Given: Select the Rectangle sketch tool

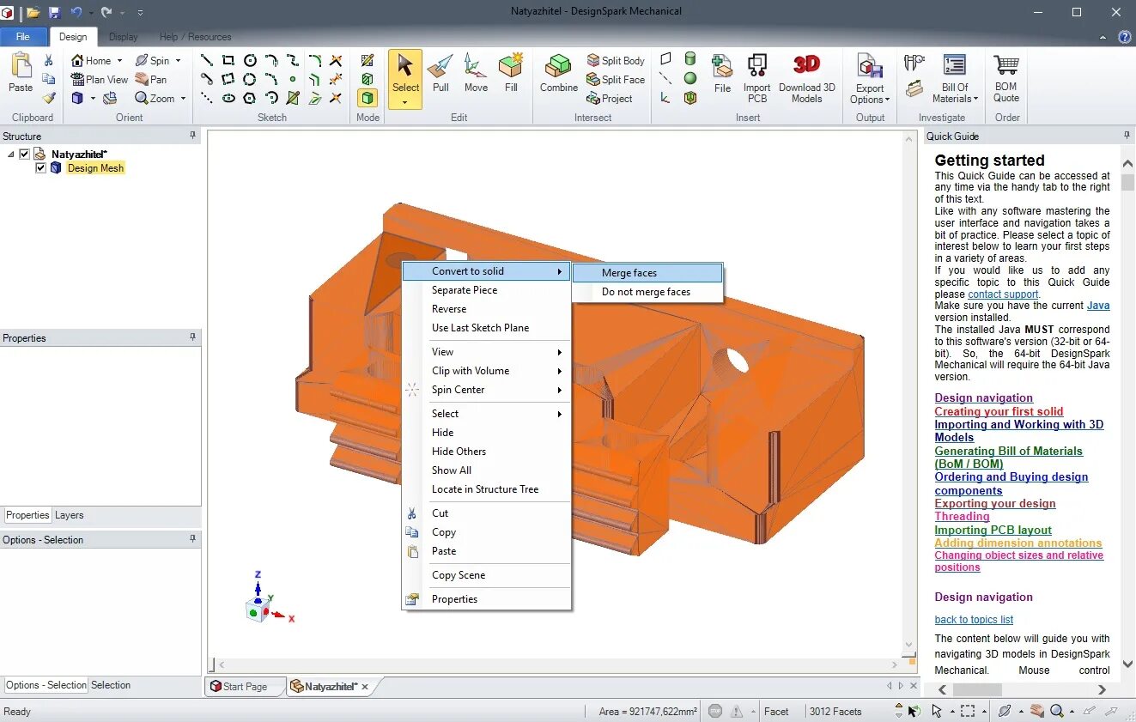Looking at the screenshot, I should (228, 60).
